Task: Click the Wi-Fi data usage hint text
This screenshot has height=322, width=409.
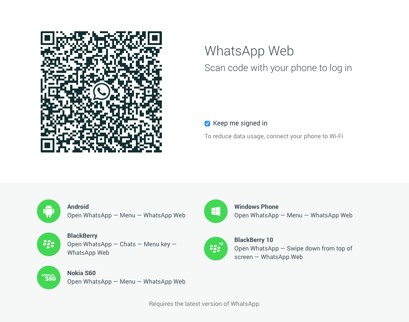Action: click(x=274, y=136)
